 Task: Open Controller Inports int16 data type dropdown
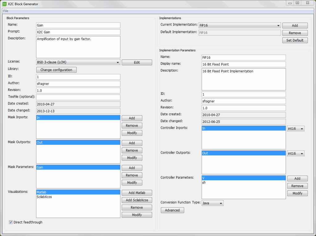pos(296,128)
